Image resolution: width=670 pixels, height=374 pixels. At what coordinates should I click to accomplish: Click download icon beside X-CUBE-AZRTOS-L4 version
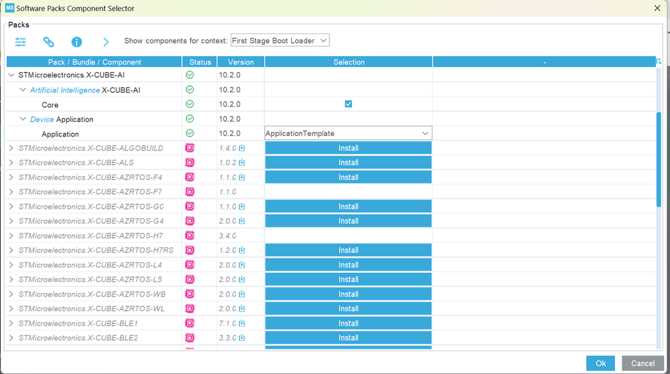(x=242, y=265)
